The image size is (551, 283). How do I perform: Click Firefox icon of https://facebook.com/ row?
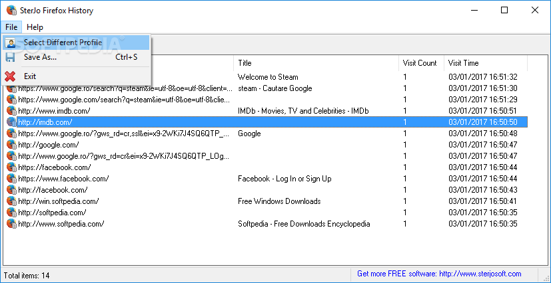[11, 167]
